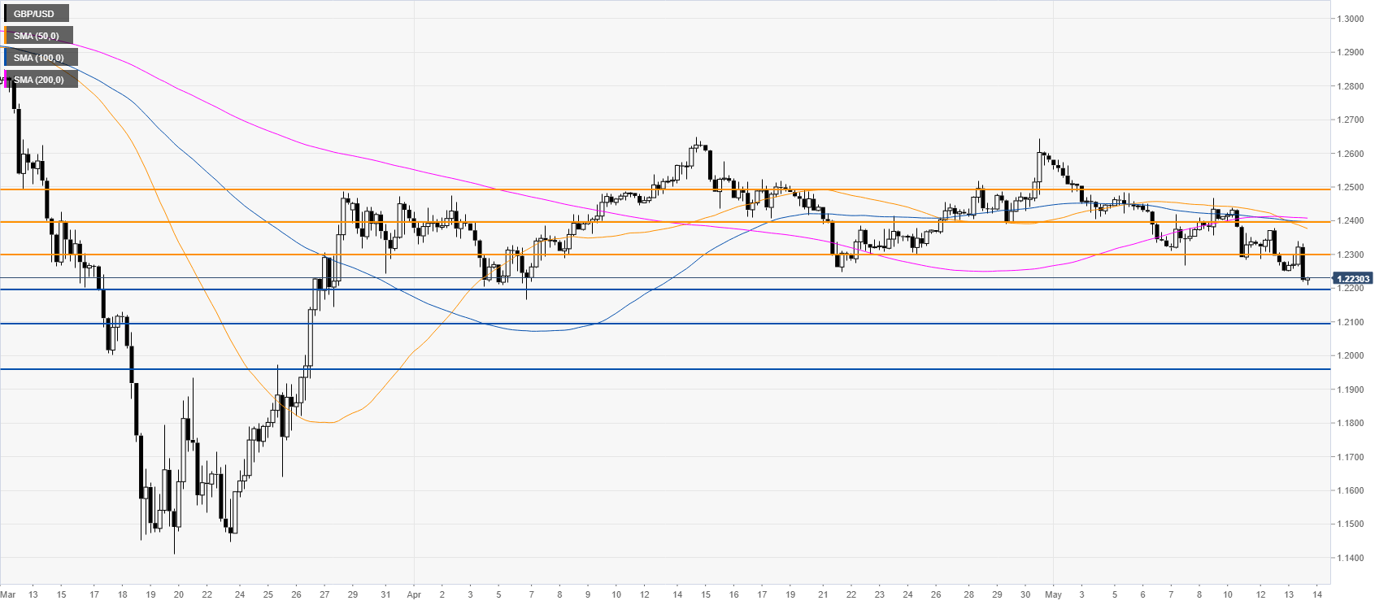Click the 16 date label on time axis
The image size is (1388, 605).
pyautogui.click(x=733, y=594)
